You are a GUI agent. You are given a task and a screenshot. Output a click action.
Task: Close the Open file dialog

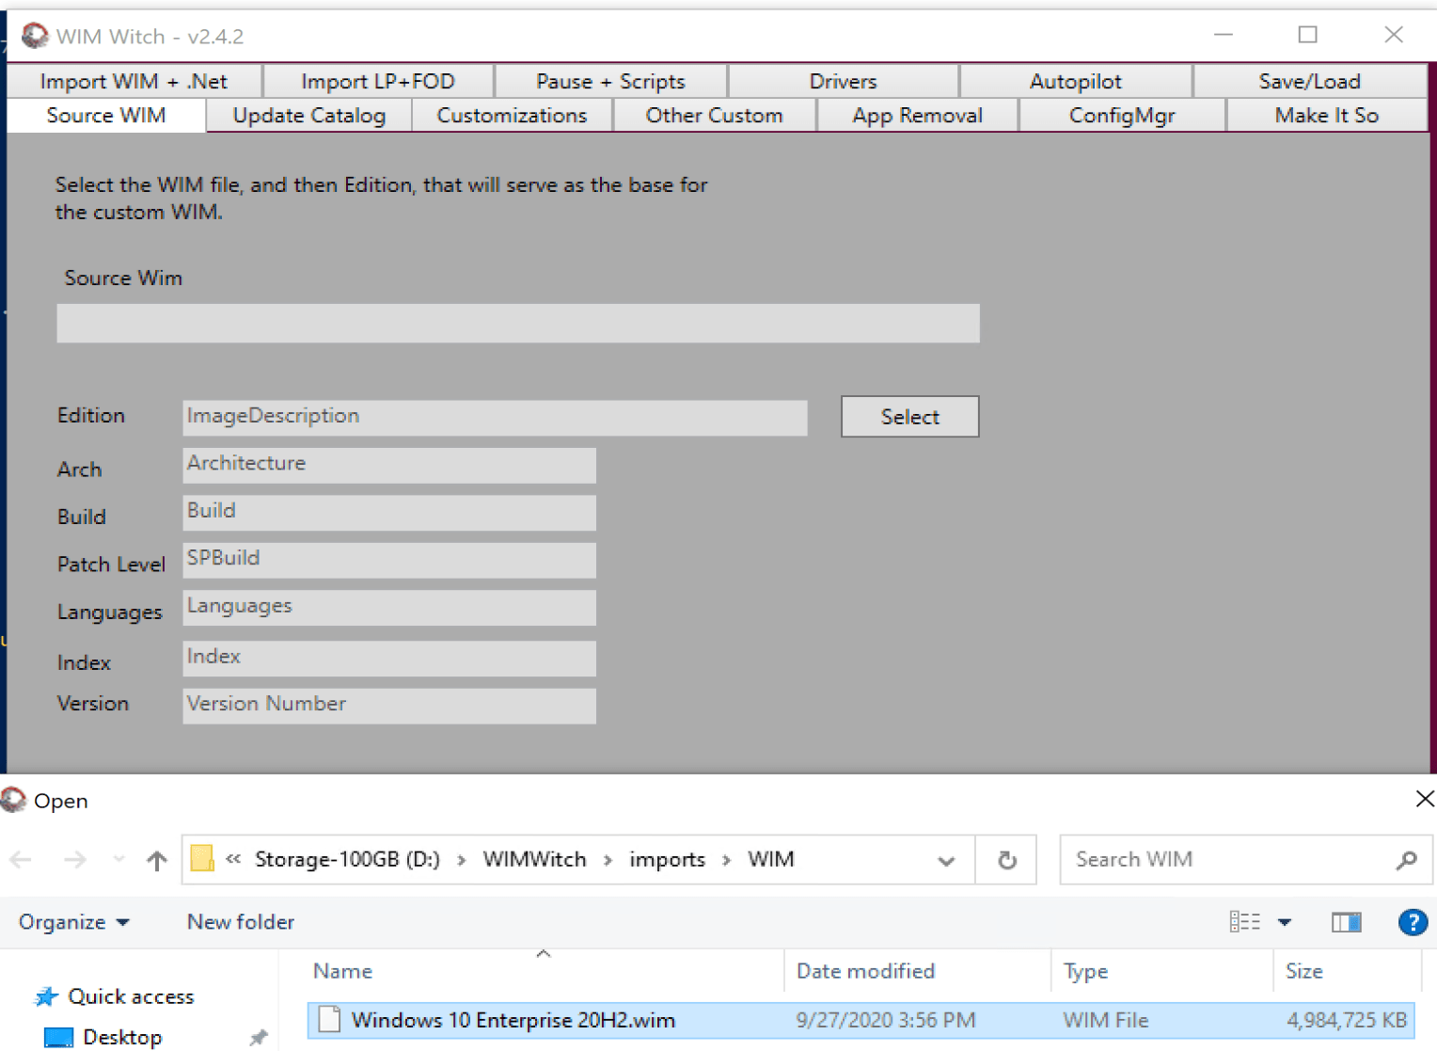tap(1424, 799)
